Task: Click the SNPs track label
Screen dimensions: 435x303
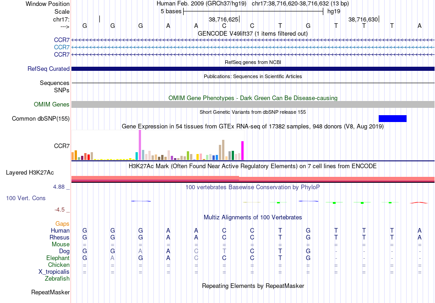Action: 62,90
